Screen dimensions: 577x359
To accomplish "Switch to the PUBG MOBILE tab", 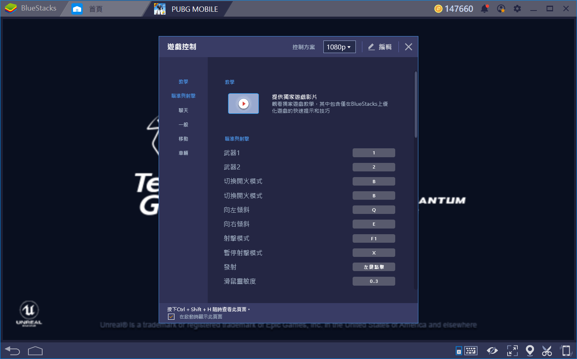I will [187, 9].
